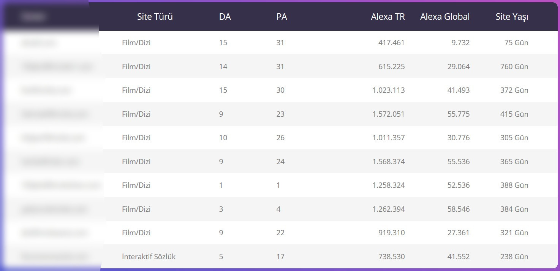Sort by the Site Yaşı header

click(512, 17)
